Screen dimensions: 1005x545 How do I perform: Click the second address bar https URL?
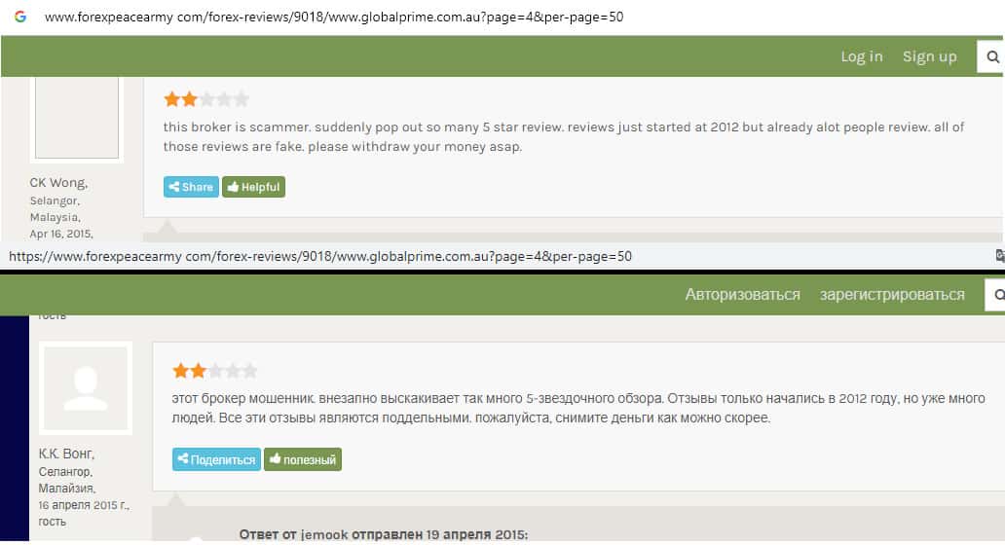pos(319,256)
